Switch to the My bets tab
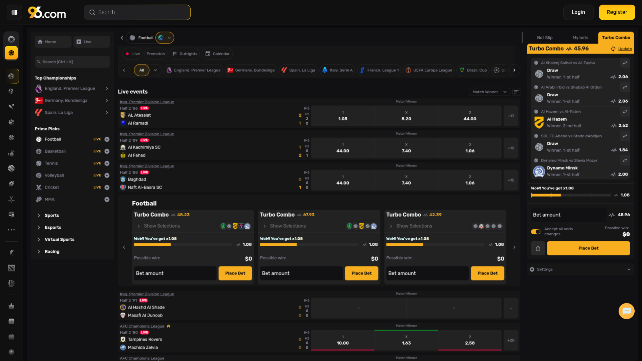The image size is (642, 361). coord(580,38)
